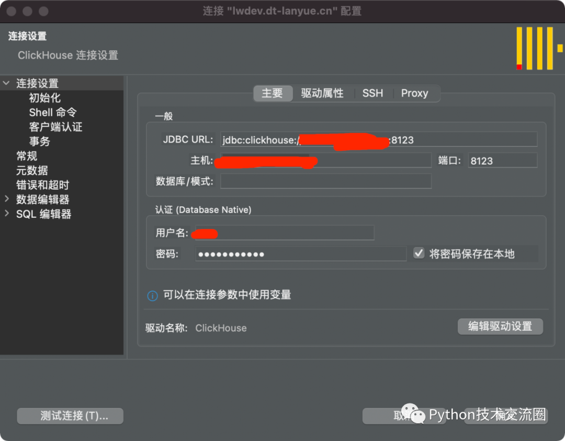565x441 pixels.
Task: Open 编辑驱动设置 driver settings button
Action: pyautogui.click(x=500, y=326)
